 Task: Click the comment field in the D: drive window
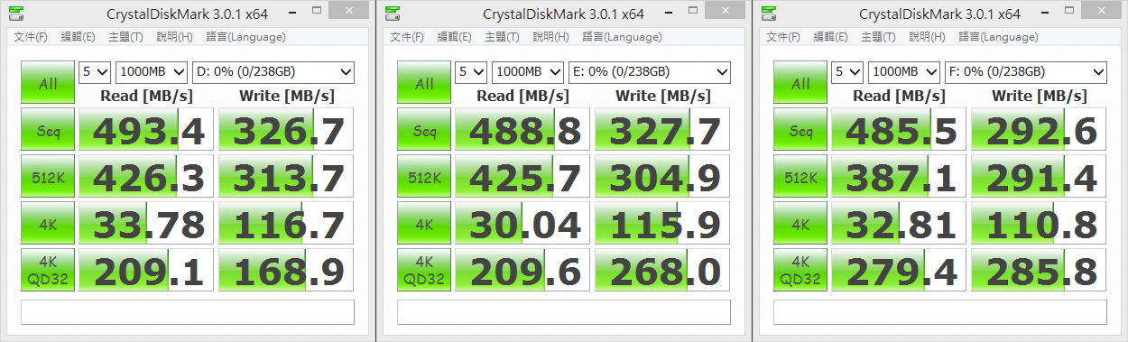[188, 312]
